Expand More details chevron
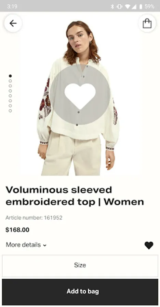 tap(45, 245)
